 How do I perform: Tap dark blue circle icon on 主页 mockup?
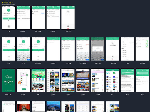point(40,79)
